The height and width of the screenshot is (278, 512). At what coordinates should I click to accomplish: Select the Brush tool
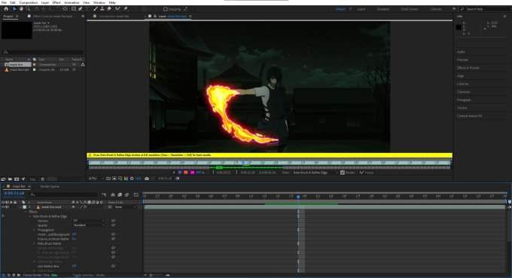(96, 9)
